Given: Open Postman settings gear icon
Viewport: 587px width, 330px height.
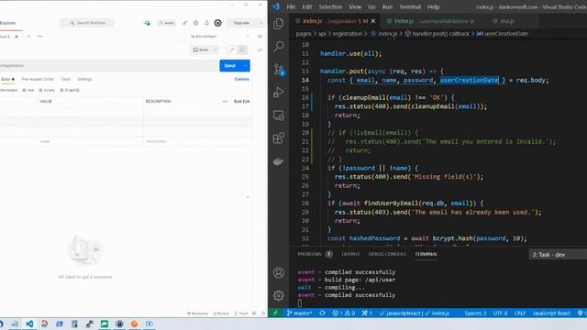Looking at the screenshot, I should pyautogui.click(x=195, y=23).
